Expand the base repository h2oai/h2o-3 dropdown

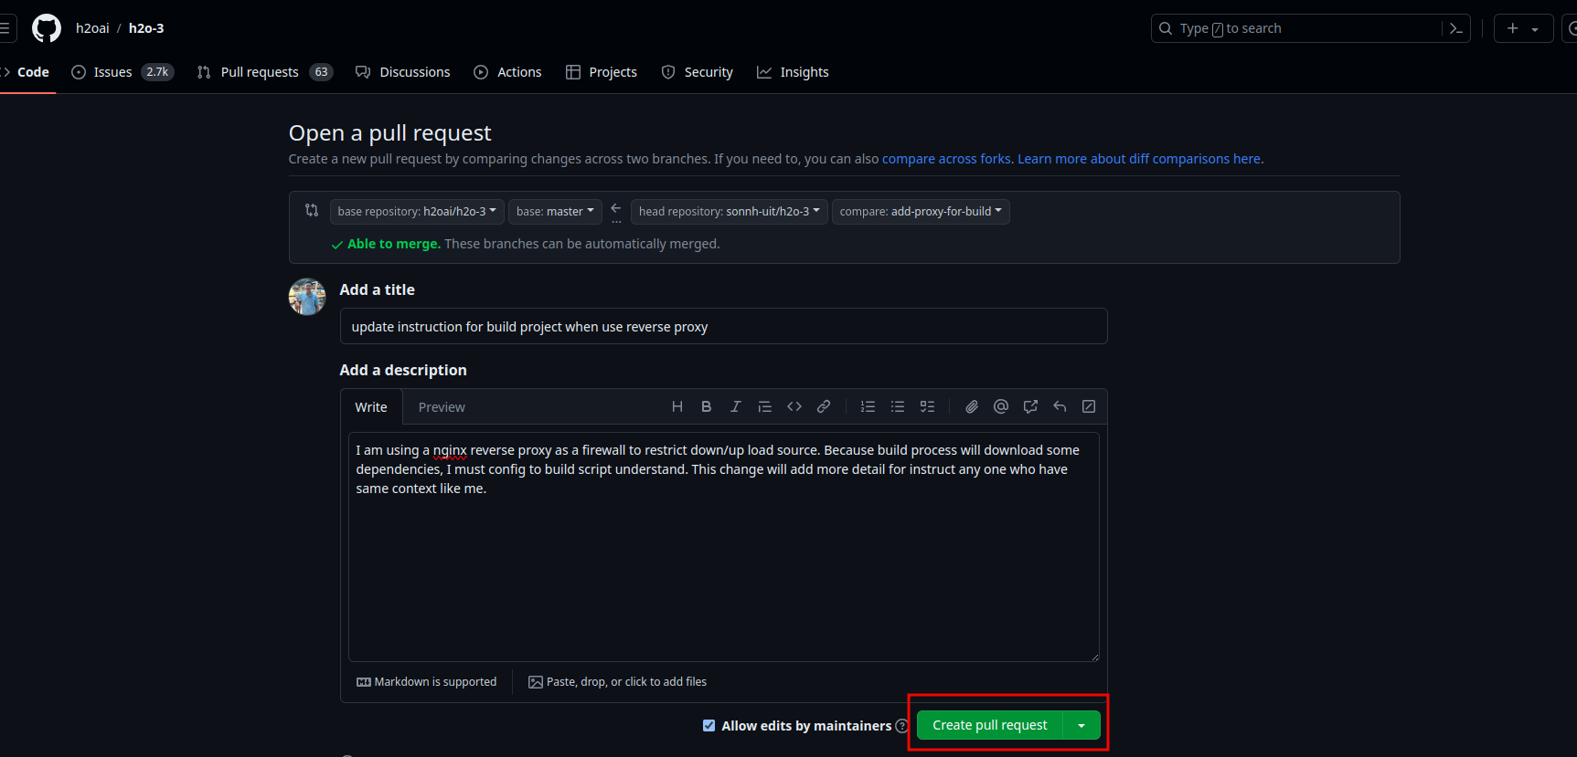click(417, 211)
